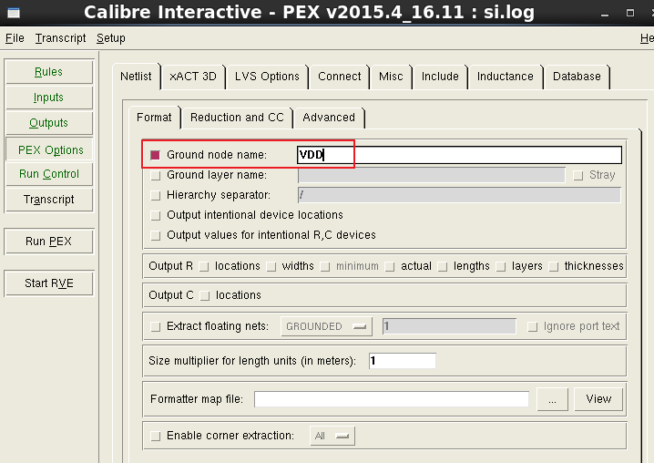Viewport: 654px width, 463px height.
Task: Open the Transcript menu
Action: [60, 38]
